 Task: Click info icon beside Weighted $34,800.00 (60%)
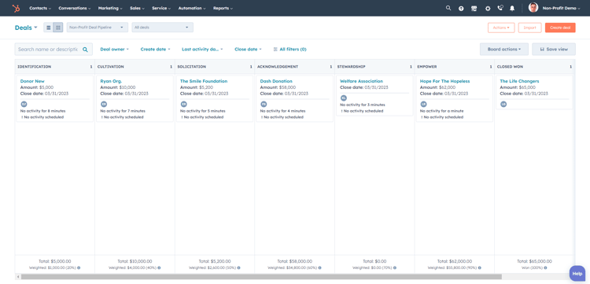point(319,267)
